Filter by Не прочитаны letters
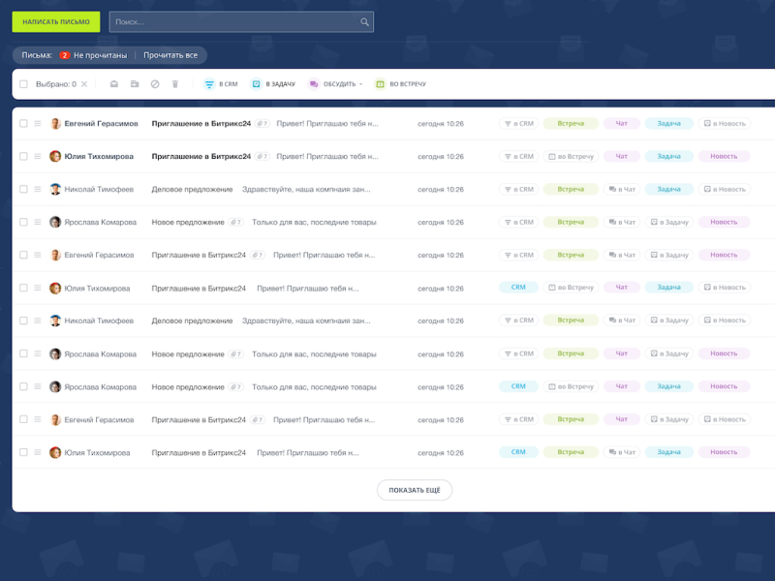Screen dimensions: 775x581 101,55
